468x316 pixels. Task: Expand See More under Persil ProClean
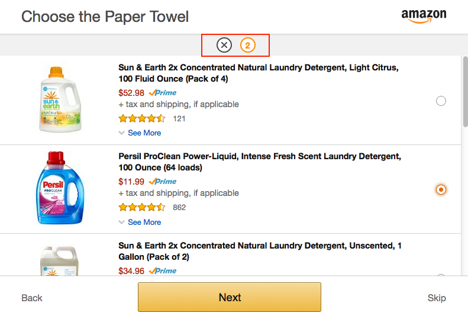pyautogui.click(x=144, y=222)
